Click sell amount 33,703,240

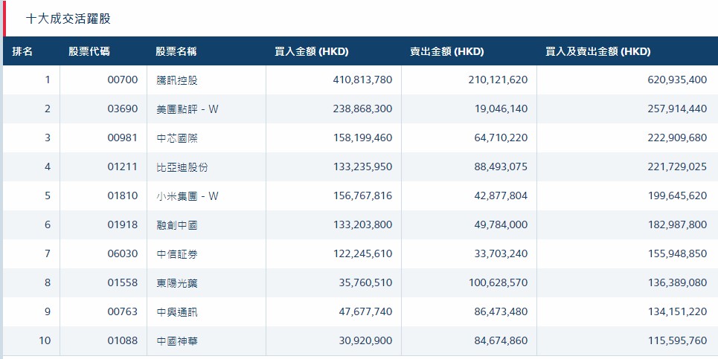[x=501, y=253]
